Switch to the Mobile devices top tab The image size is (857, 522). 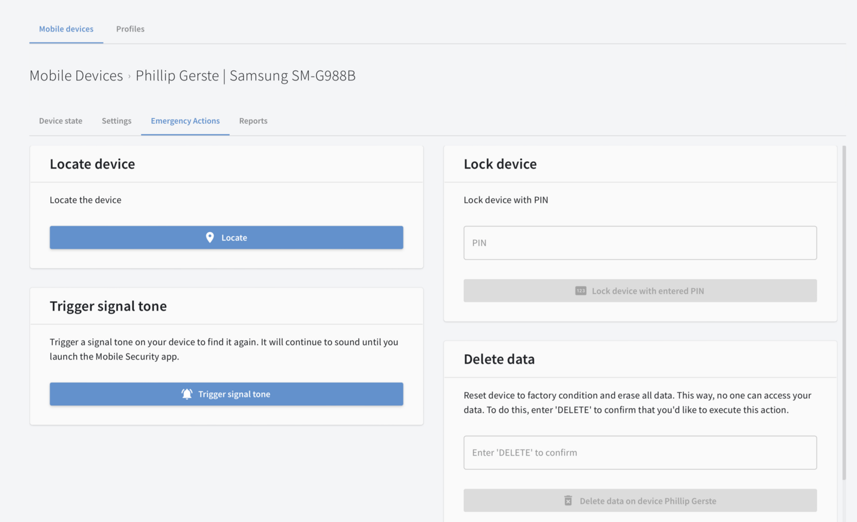pyautogui.click(x=66, y=29)
